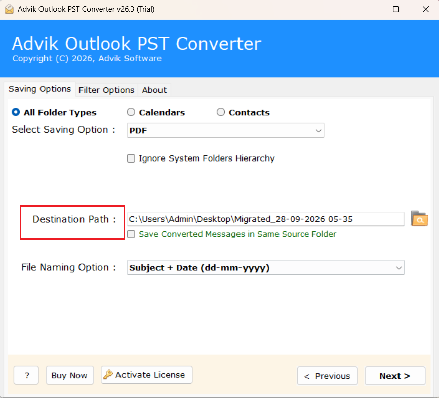
Task: Go back with the Previous button
Action: point(327,376)
